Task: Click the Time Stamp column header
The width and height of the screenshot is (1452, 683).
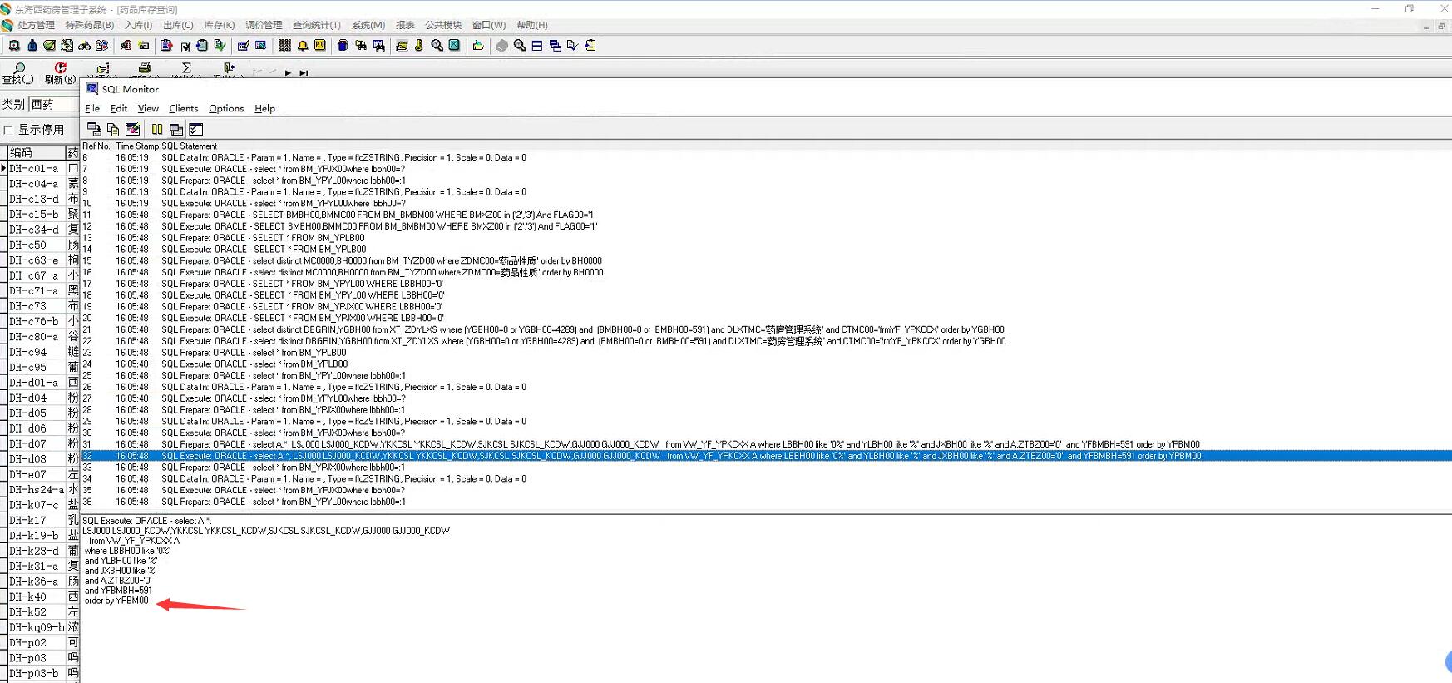Action: [x=136, y=146]
